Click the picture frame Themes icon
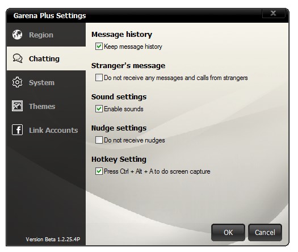298x252 pixels. click(x=17, y=106)
